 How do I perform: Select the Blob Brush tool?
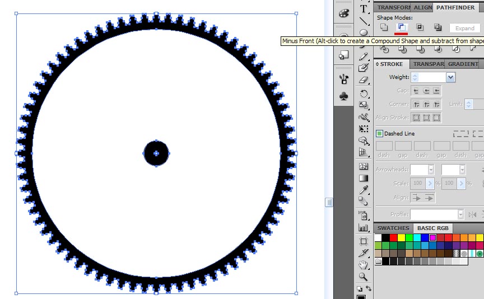(x=364, y=68)
